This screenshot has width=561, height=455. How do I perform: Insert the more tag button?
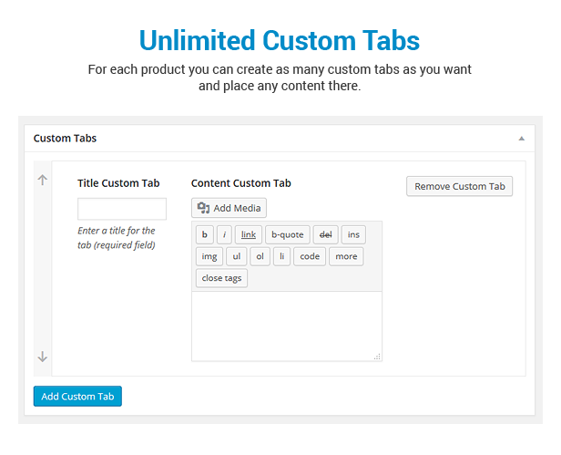pos(346,256)
